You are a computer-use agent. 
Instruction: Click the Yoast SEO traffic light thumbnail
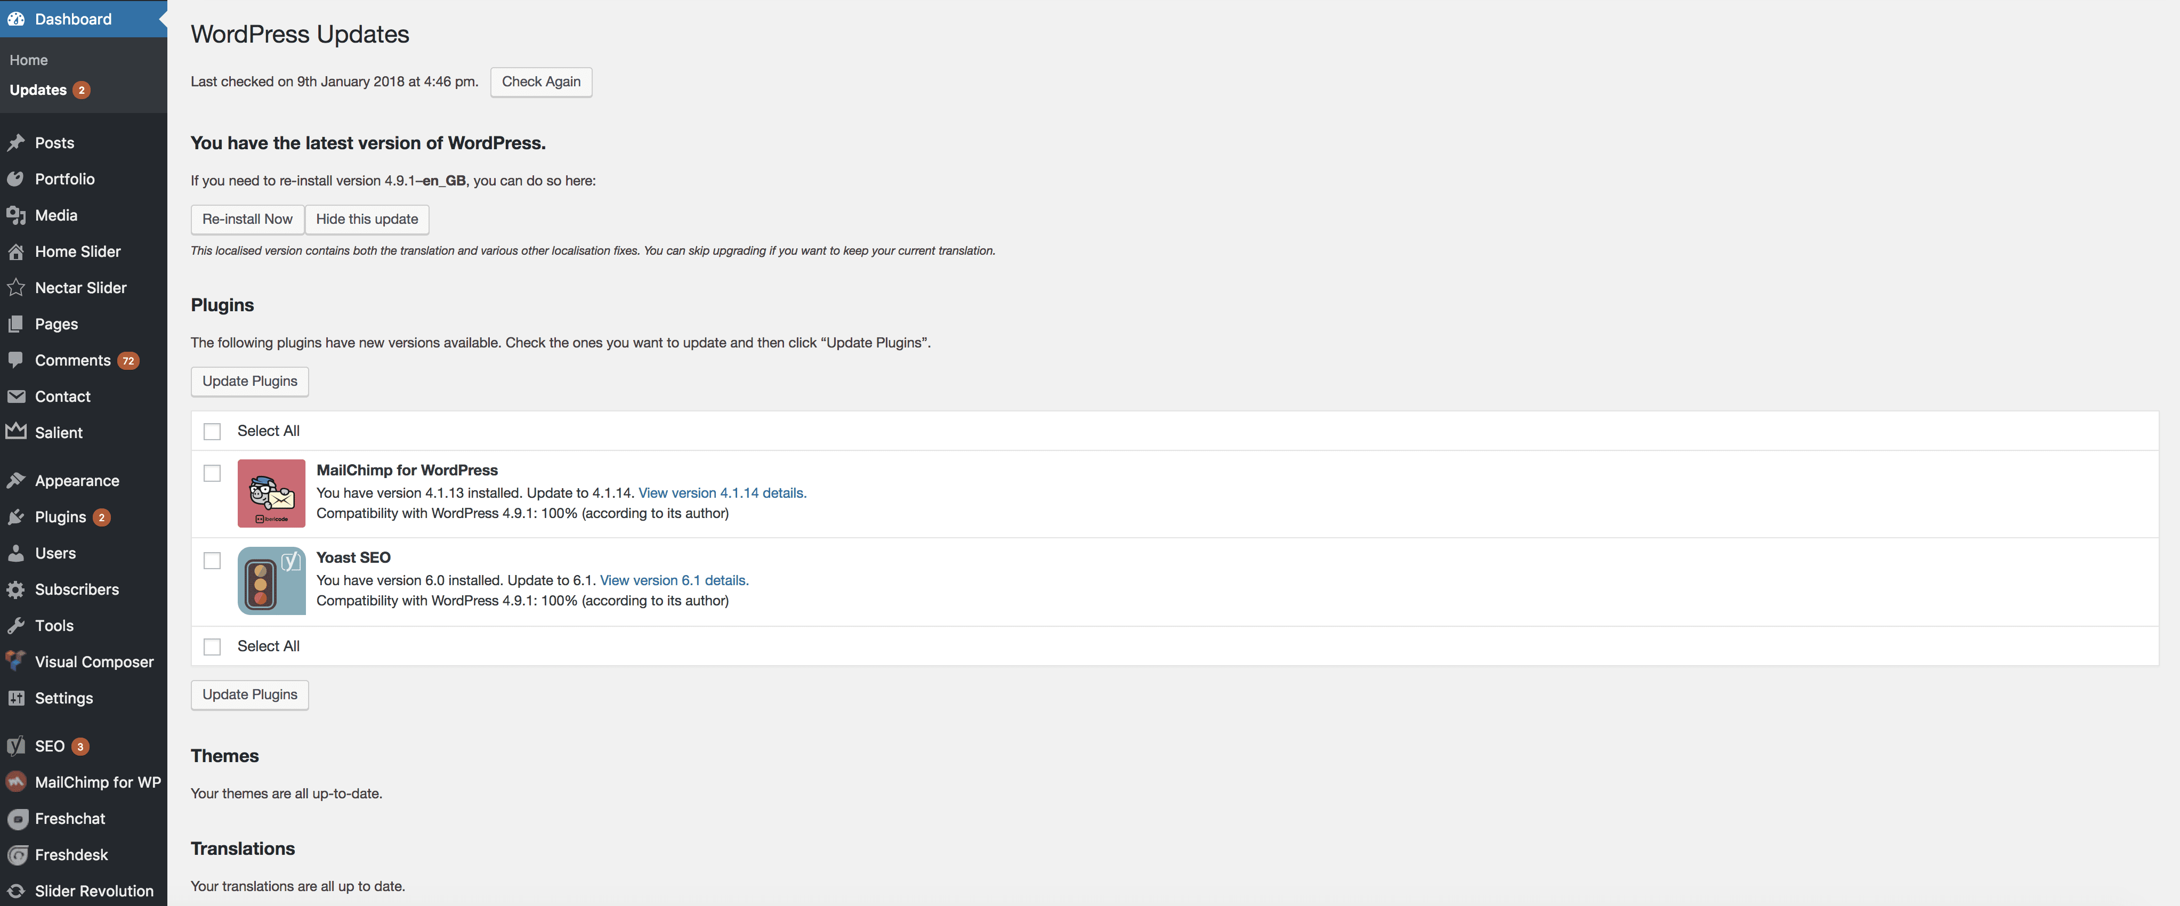pyautogui.click(x=272, y=581)
